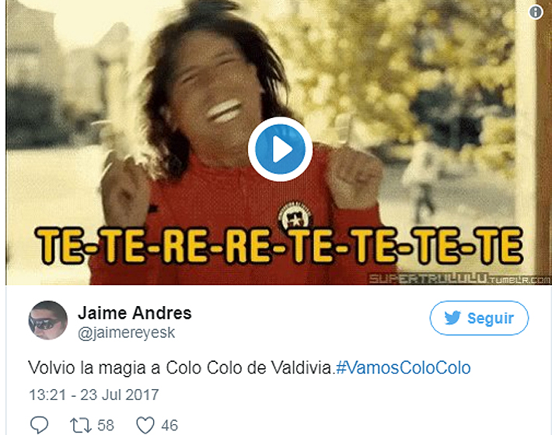552x435 pixels.
Task: Click the TE-TE-RE-RE caption on the GIF
Action: coord(280,245)
